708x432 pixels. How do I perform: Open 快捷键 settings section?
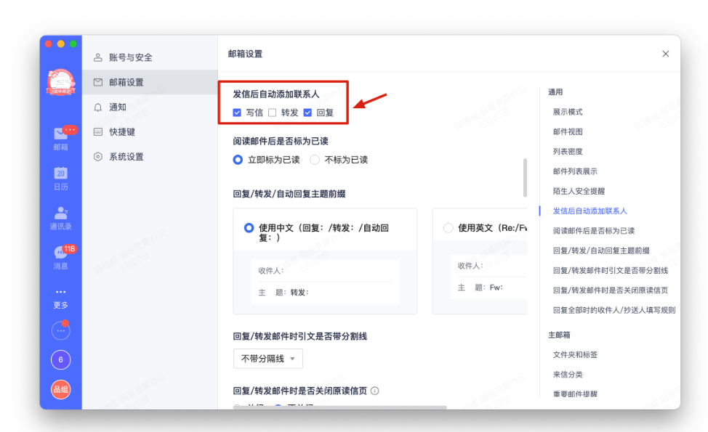(x=150, y=131)
